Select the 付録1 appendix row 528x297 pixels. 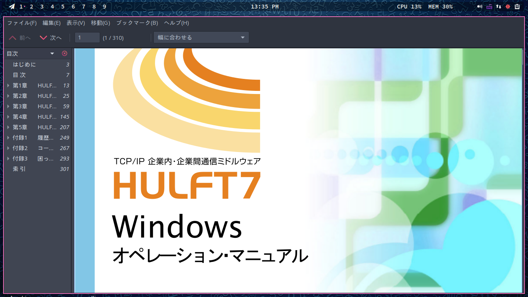[x=38, y=138]
